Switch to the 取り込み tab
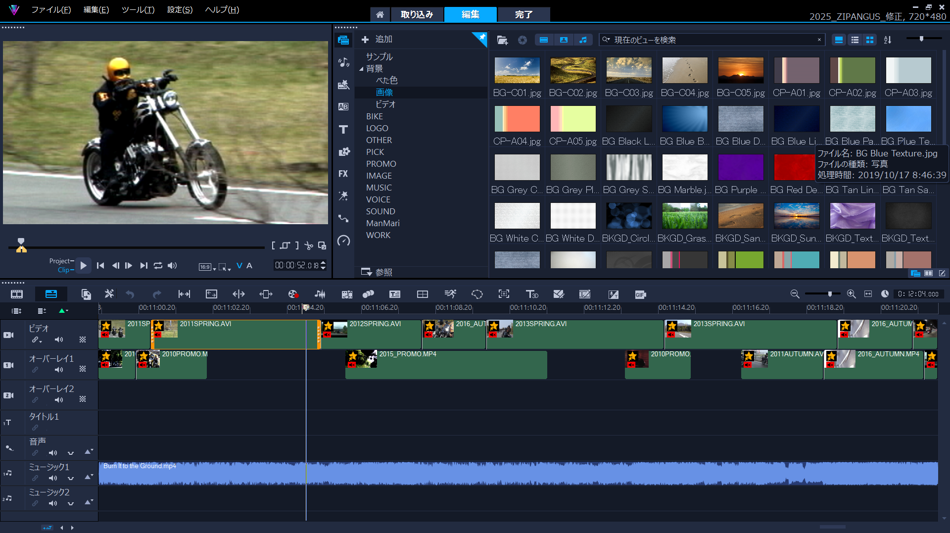950x533 pixels. click(x=417, y=14)
